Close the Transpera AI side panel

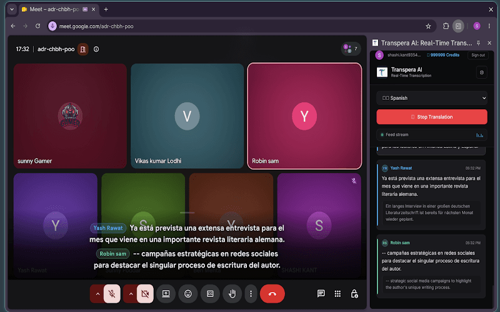(489, 42)
